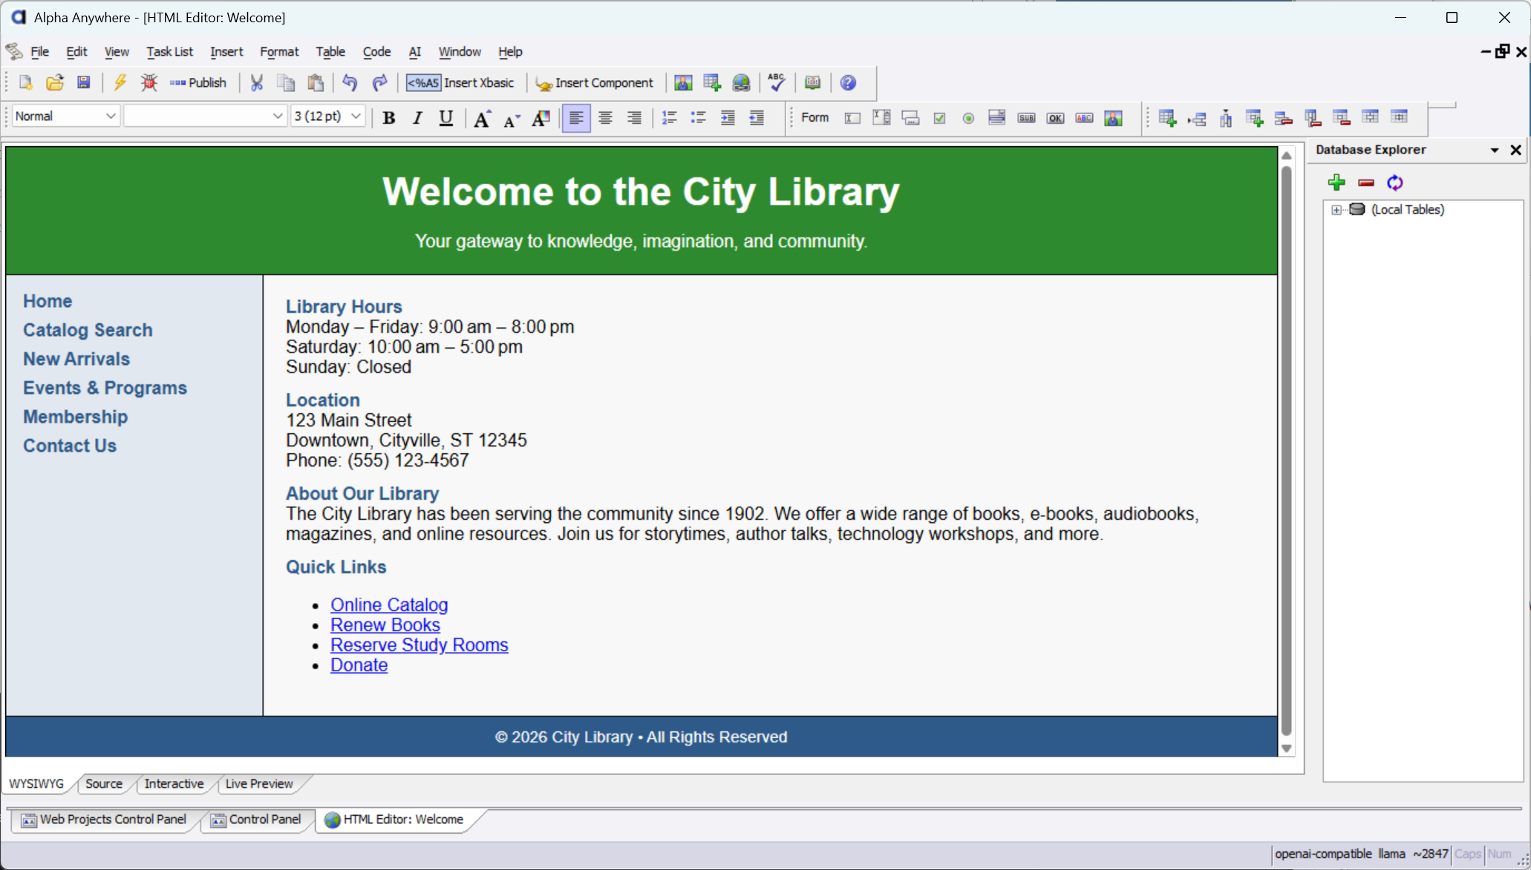1531x870 pixels.
Task: Toggle align left
Action: point(576,118)
